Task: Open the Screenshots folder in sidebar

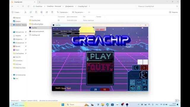Action: coord(18,61)
